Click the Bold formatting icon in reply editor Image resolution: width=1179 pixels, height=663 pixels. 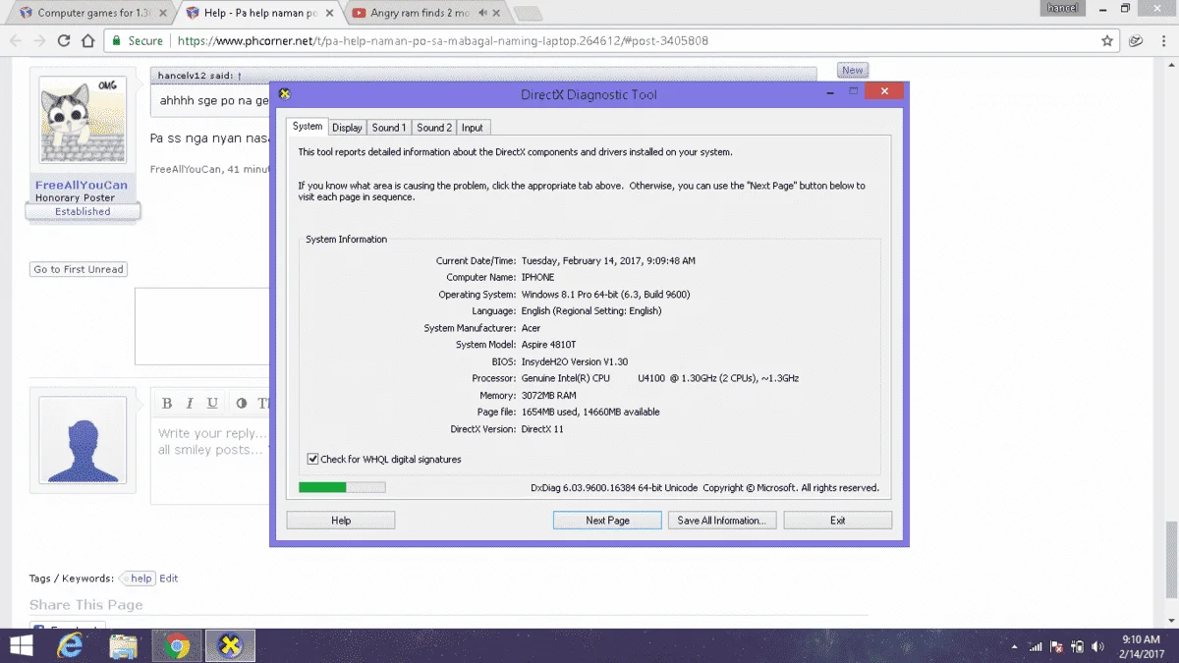tap(167, 404)
